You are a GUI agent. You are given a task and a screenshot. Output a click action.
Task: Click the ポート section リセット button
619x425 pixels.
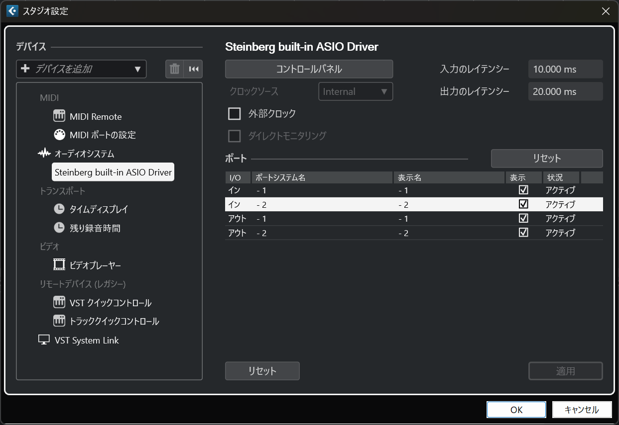(547, 159)
